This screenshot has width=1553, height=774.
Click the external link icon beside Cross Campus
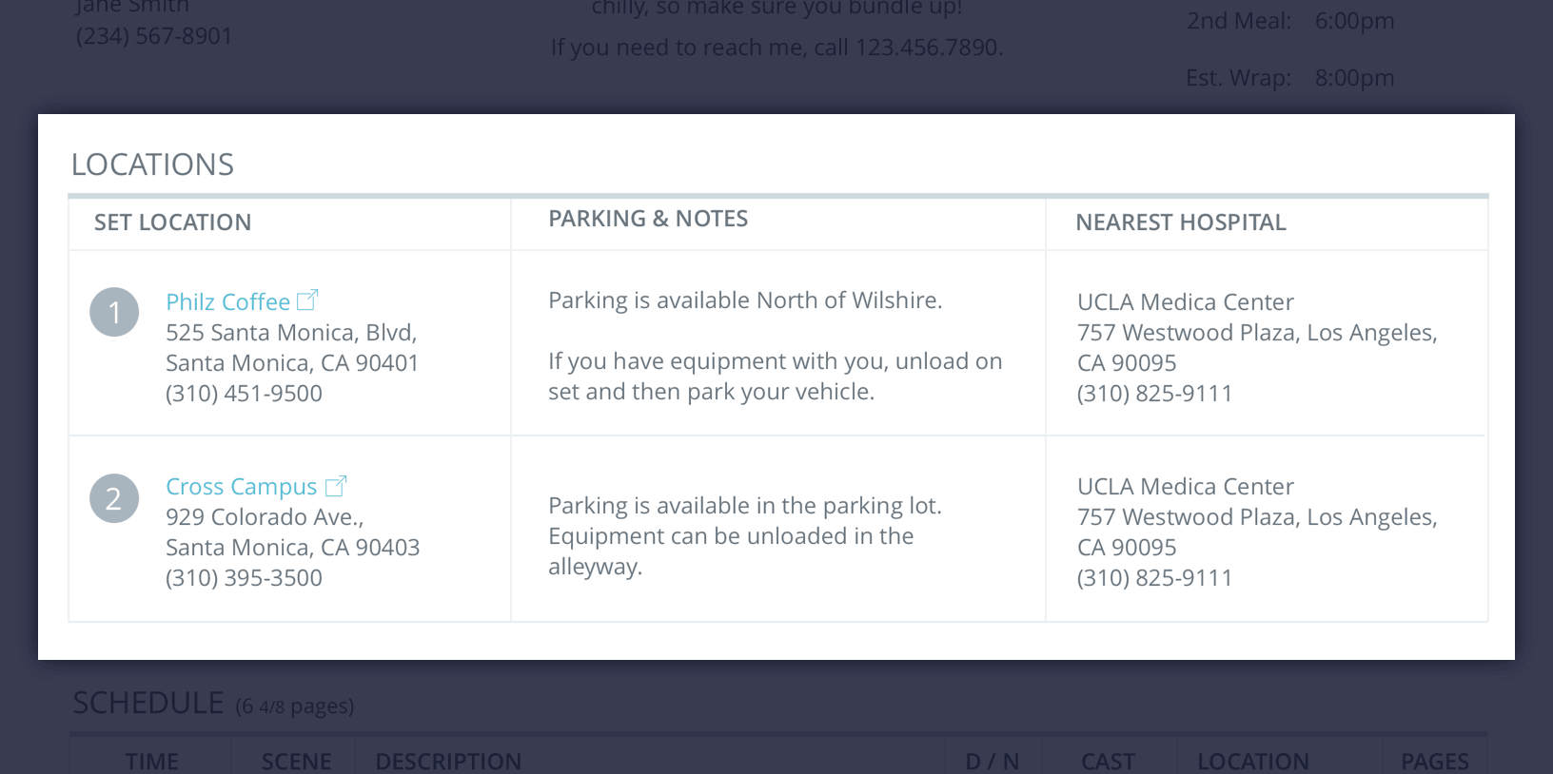(x=335, y=486)
